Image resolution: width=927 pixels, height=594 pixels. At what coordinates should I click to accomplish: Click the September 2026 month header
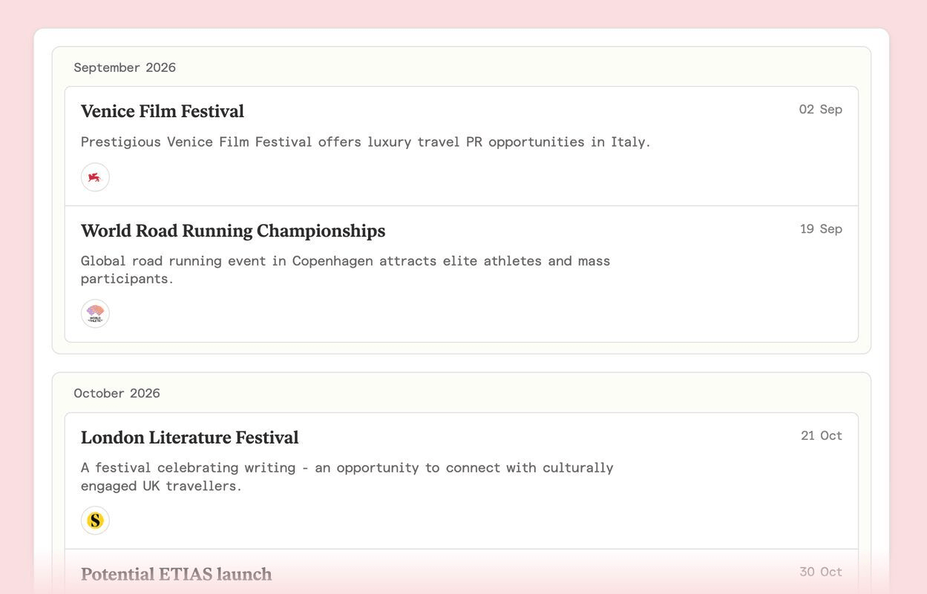pyautogui.click(x=125, y=67)
